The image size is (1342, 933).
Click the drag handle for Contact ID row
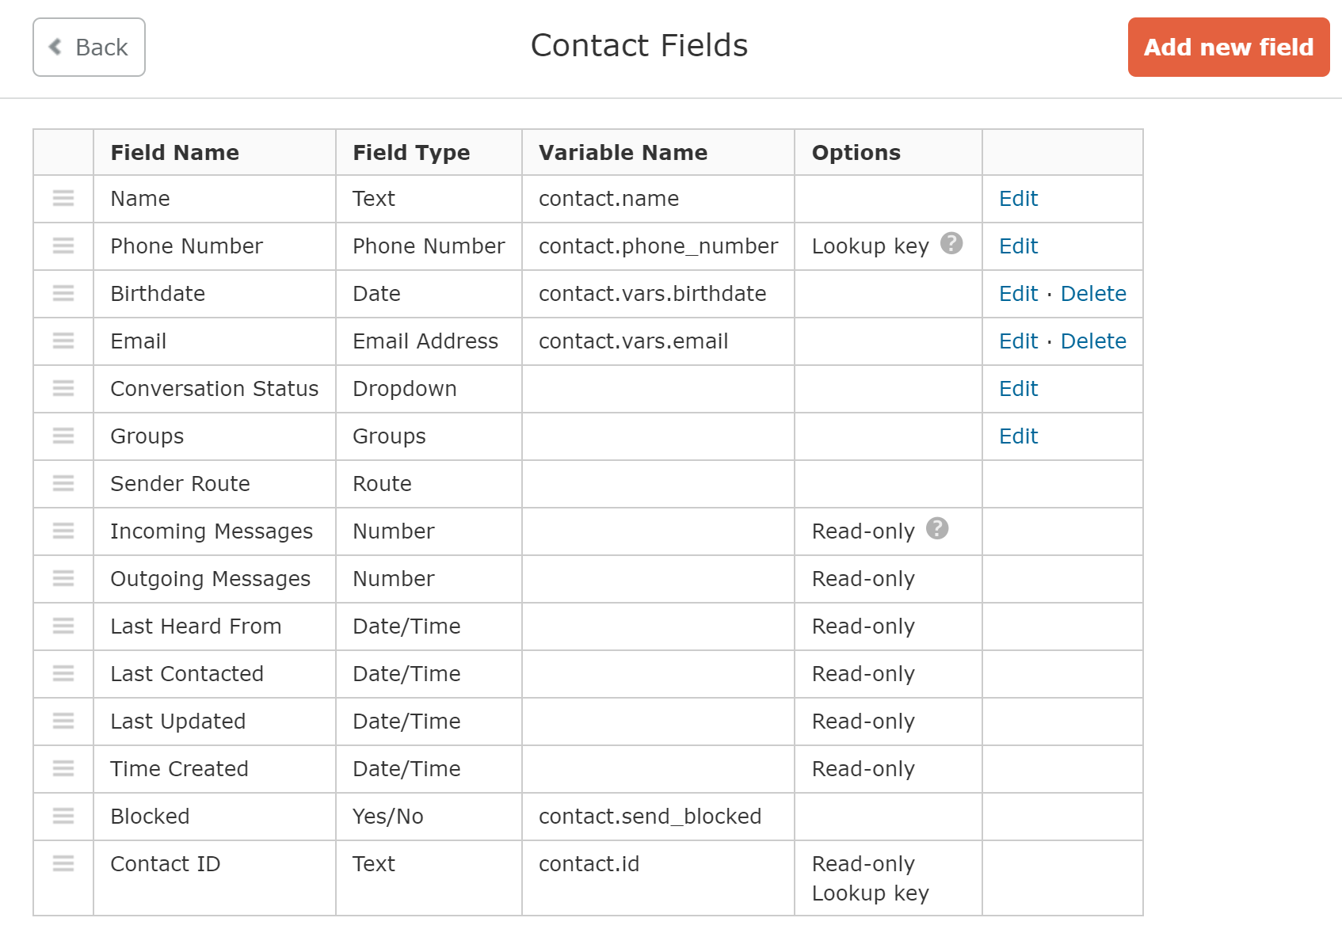coord(63,863)
